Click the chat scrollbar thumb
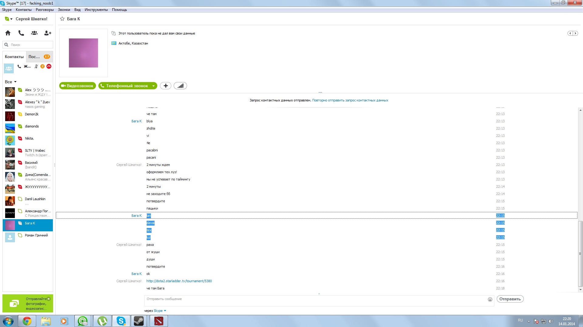583x327 pixels. pos(580,254)
